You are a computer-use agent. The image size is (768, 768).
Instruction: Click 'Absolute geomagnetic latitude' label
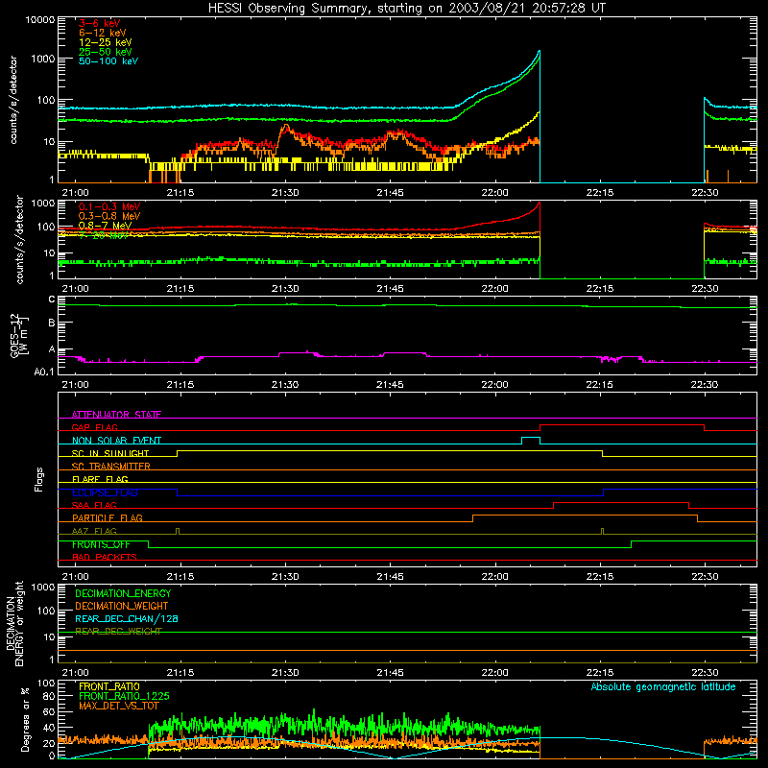663,686
